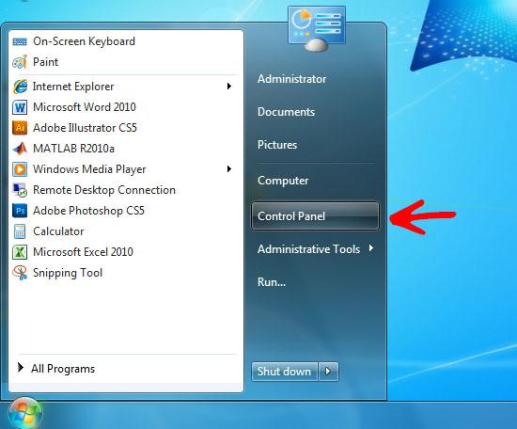Select the Adobe Illustrator CS5 label
The image size is (517, 429).
85,128
